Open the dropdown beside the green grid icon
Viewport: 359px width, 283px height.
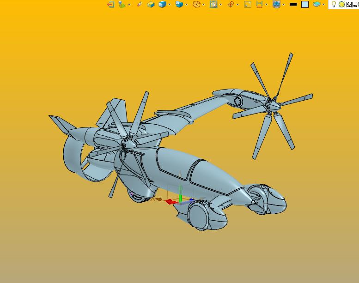point(129,5)
